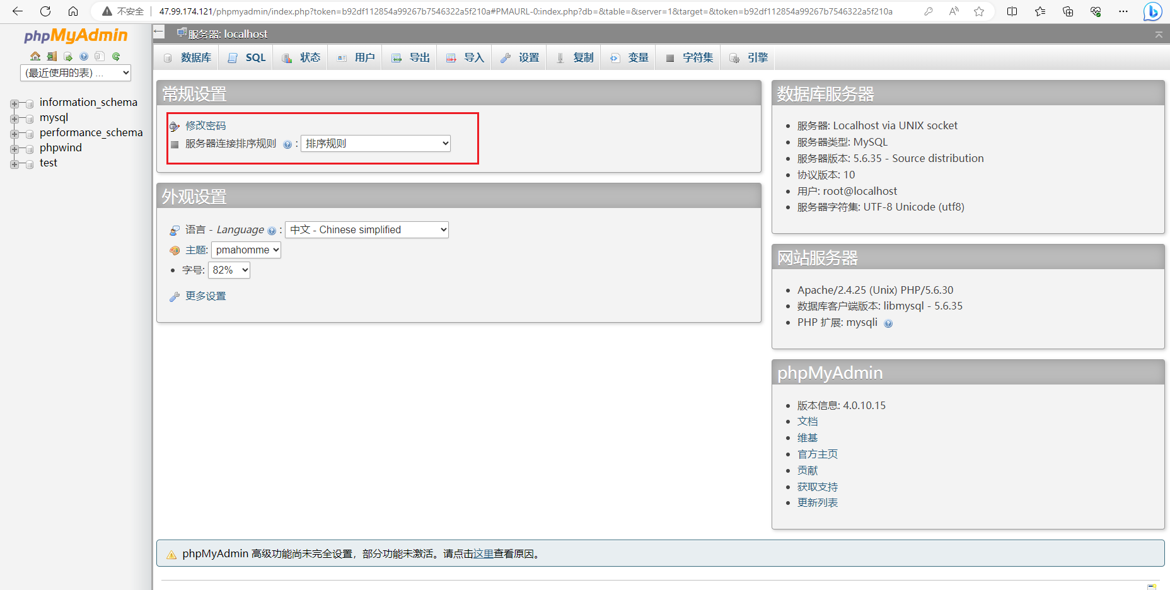Collapse navigation panel with arrow icon
Image resolution: width=1170 pixels, height=590 pixels.
[x=159, y=32]
